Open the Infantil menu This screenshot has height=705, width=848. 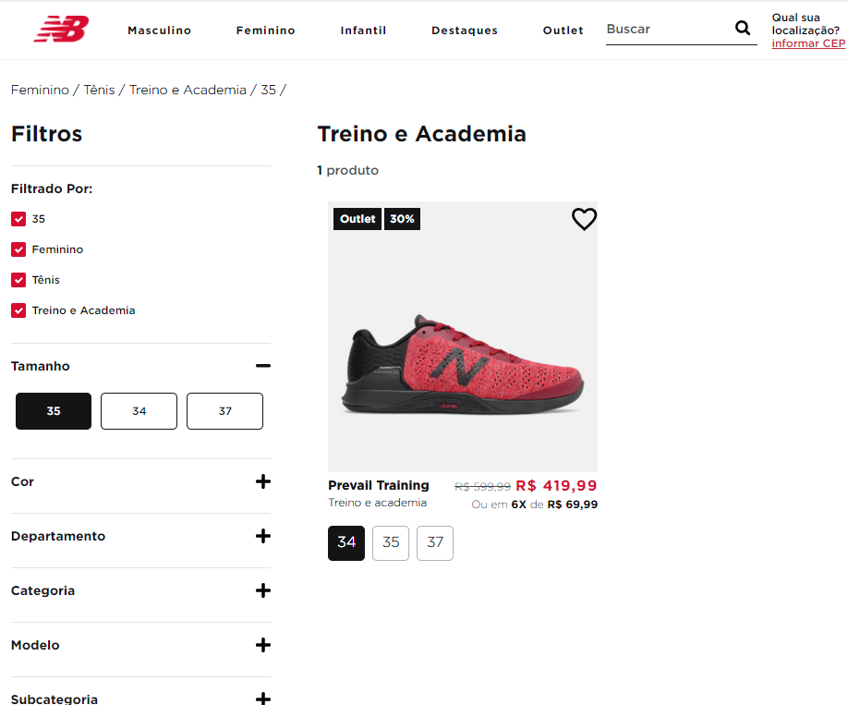coord(363,30)
